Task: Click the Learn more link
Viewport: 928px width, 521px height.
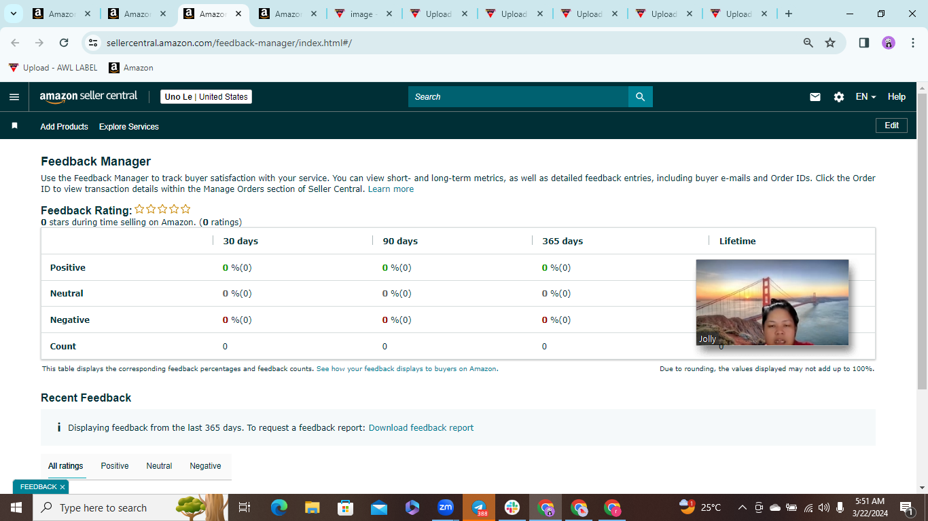Action: [x=391, y=189]
